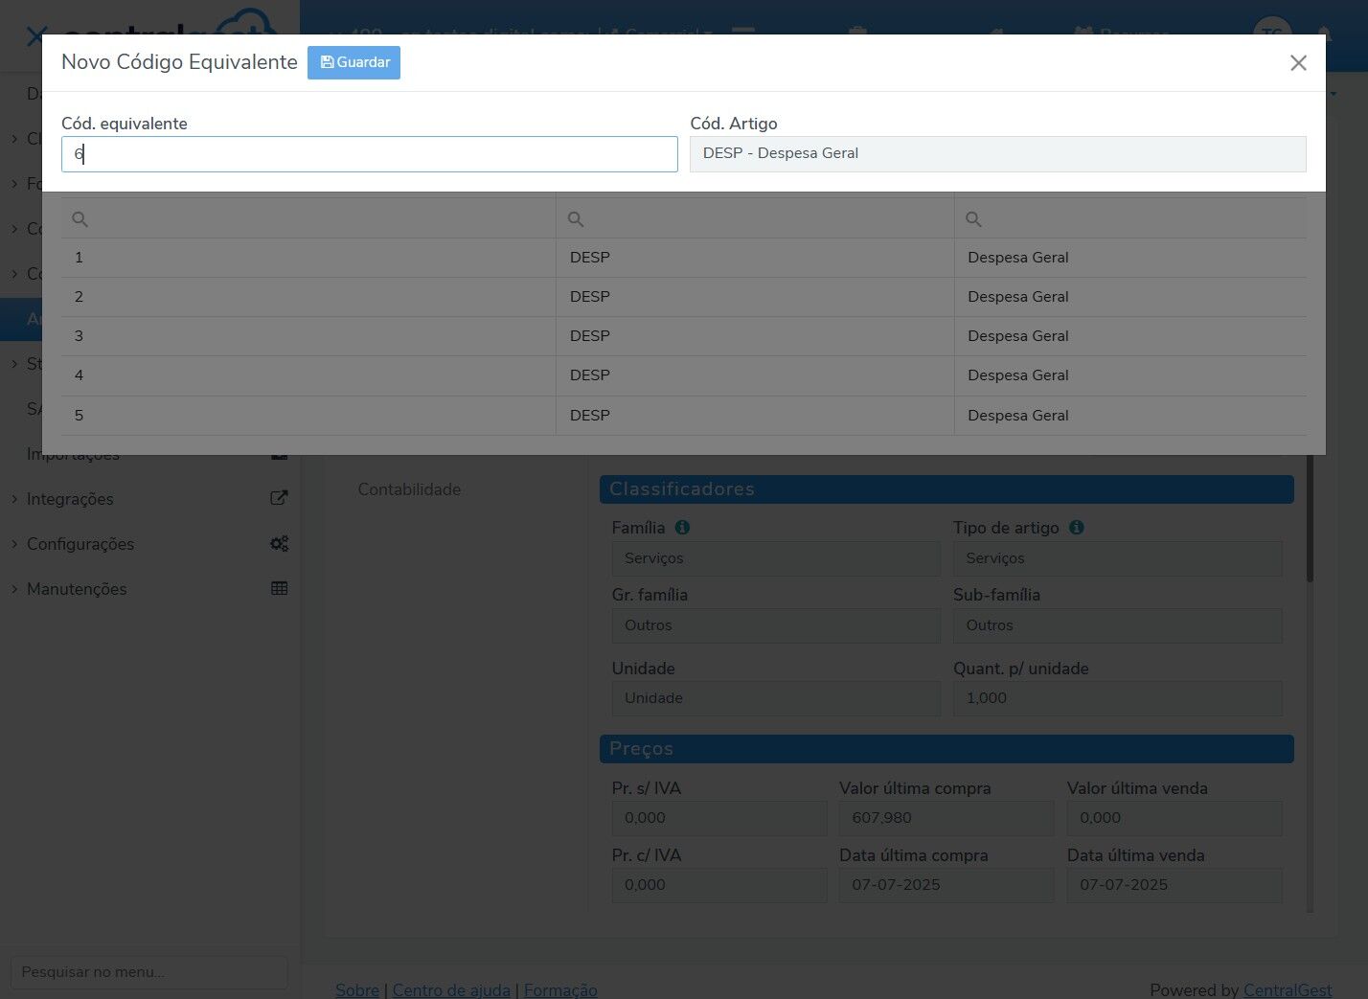The image size is (1368, 999).
Task: Click the DESP cell in row 1
Action: point(755,258)
